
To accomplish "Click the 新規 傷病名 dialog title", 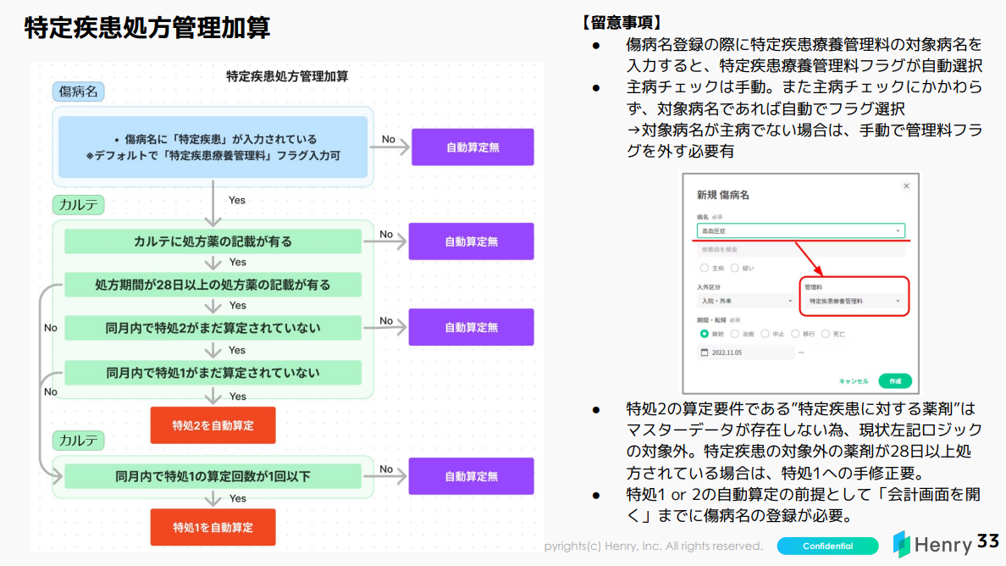I will click(723, 195).
